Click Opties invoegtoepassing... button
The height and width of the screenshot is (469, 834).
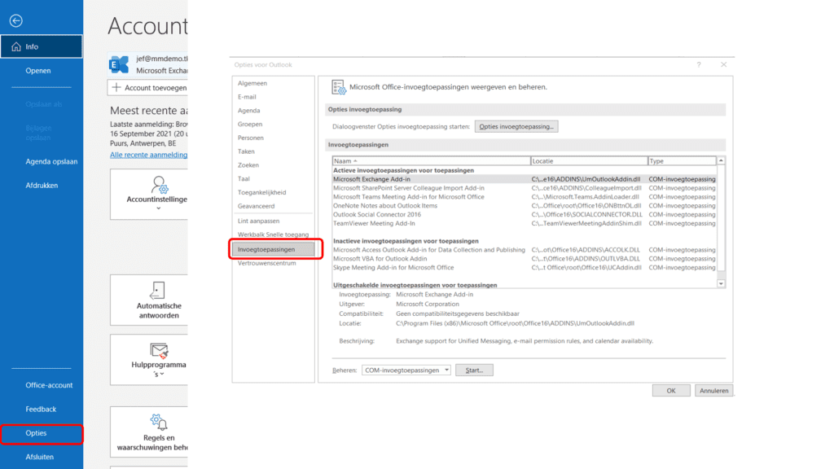(516, 126)
